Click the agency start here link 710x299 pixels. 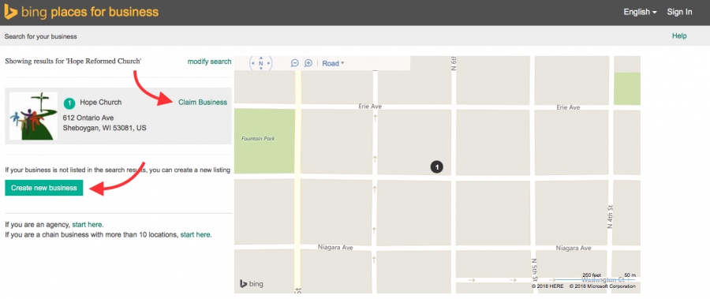[x=88, y=224]
